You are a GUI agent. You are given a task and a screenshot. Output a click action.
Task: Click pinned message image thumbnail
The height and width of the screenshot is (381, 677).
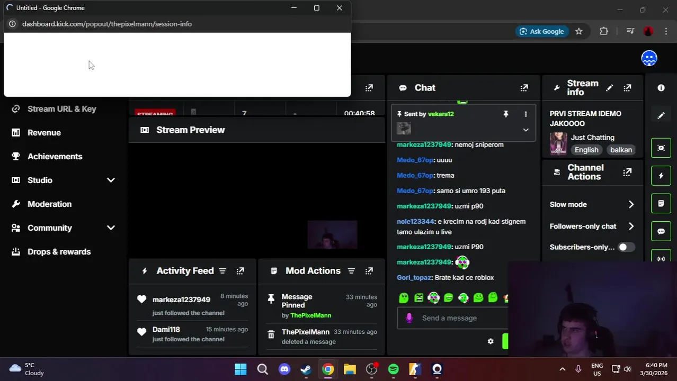(x=404, y=128)
